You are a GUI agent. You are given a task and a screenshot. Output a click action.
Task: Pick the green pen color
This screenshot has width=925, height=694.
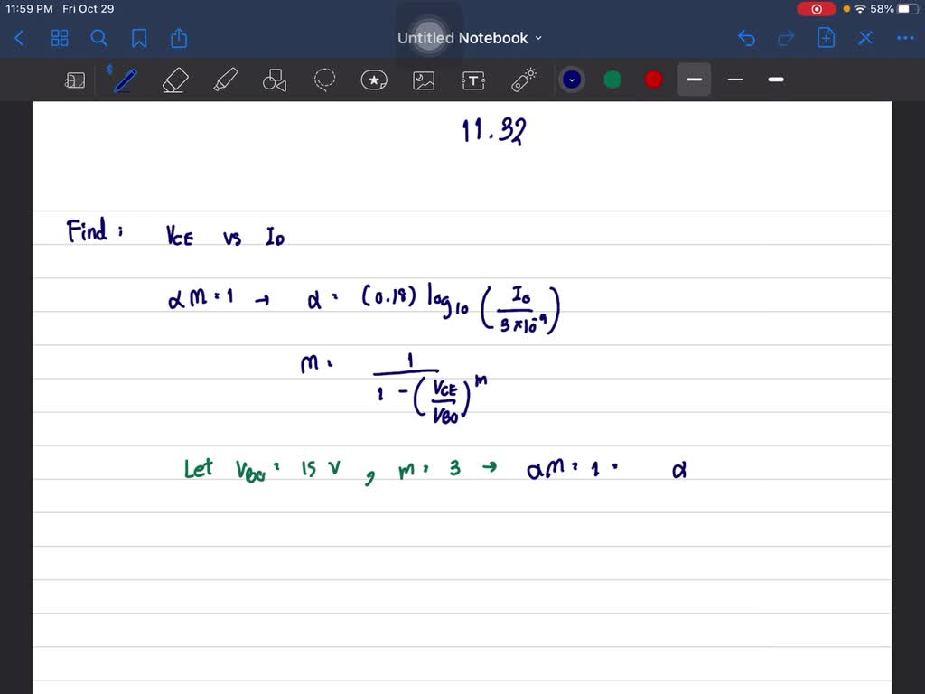(x=612, y=80)
